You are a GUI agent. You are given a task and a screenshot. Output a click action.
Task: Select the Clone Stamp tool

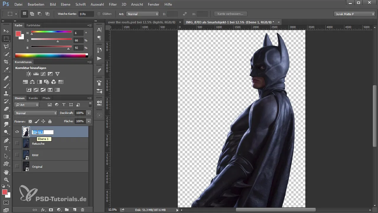pos(6,93)
